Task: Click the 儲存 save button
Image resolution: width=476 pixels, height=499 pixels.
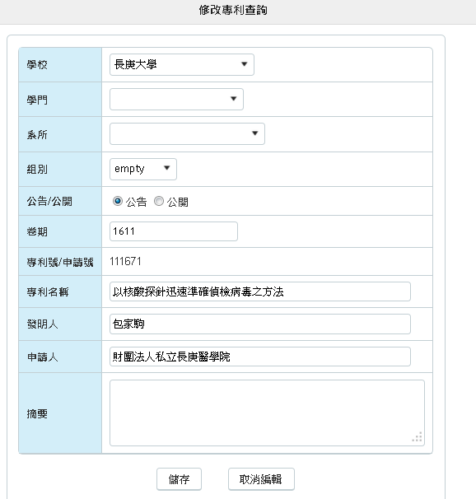Action: [x=179, y=479]
